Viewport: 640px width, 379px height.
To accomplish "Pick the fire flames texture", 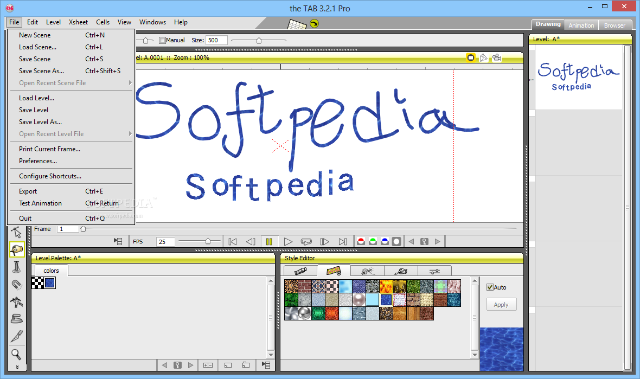I will (386, 286).
